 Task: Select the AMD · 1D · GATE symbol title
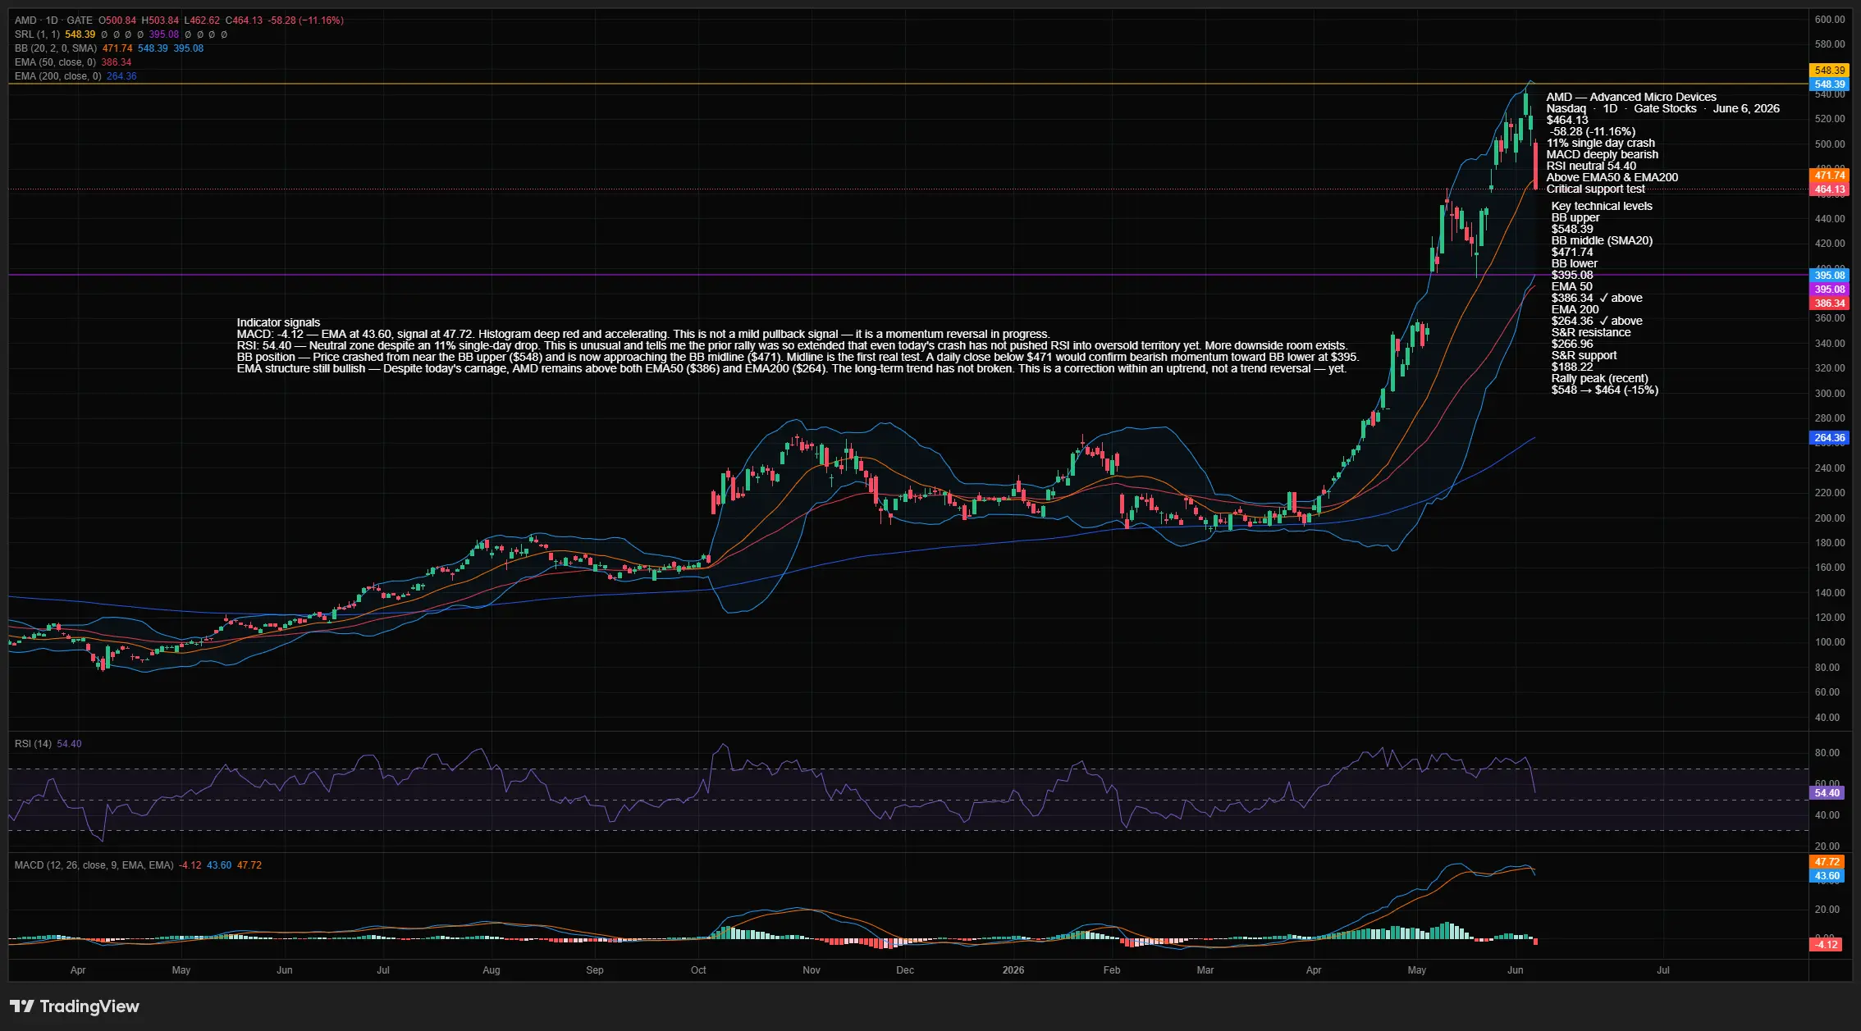coord(53,21)
